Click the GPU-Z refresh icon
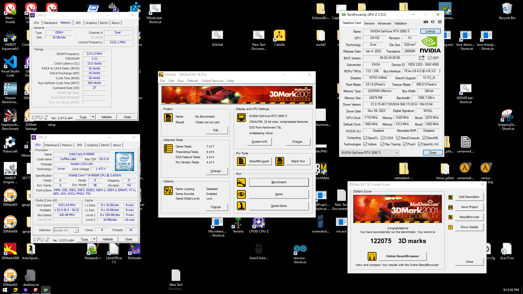The width and height of the screenshot is (523, 294). click(x=433, y=22)
